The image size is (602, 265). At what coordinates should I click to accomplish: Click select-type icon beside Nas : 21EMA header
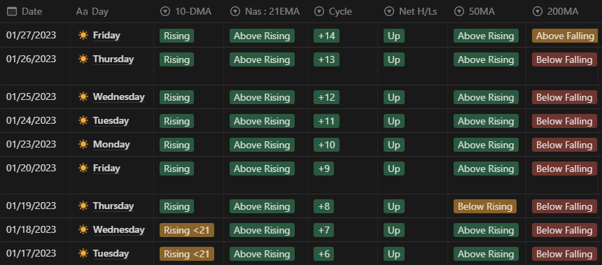235,12
